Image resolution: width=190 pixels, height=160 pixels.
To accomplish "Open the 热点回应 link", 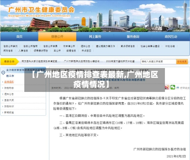I will pos(86,51).
